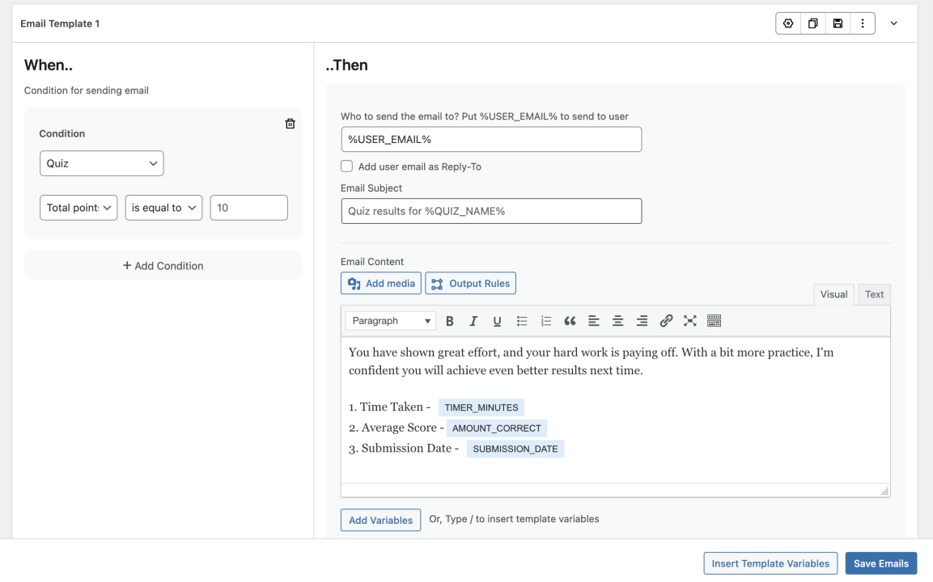This screenshot has width=933, height=582.
Task: Collapse Email Template 1 with the chevron
Action: 894,23
